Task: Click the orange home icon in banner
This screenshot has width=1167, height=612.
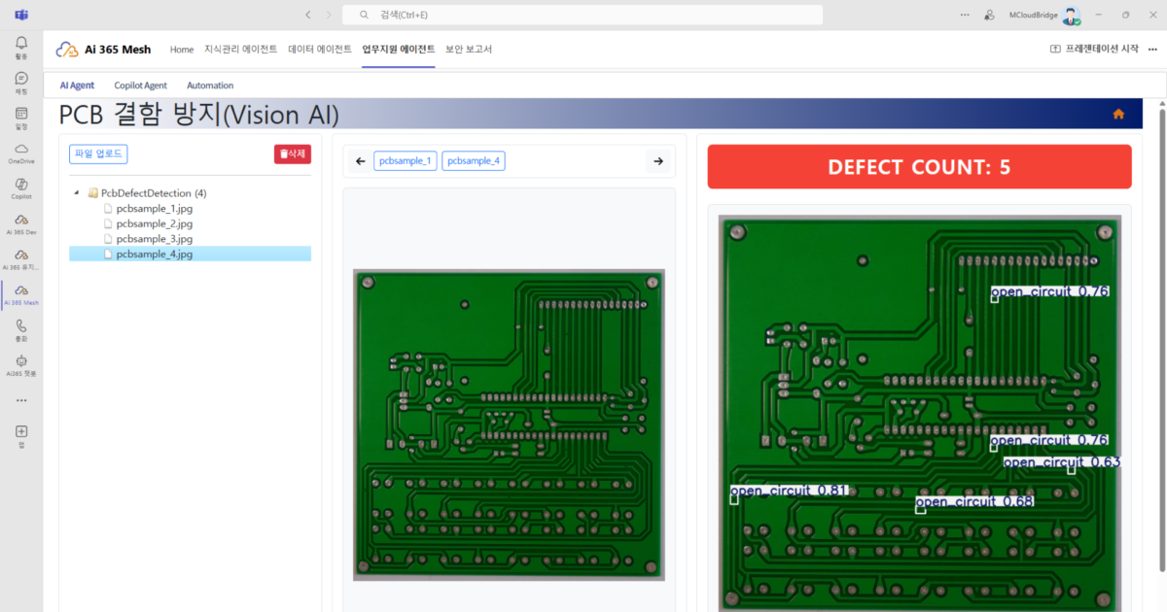Action: (1118, 114)
